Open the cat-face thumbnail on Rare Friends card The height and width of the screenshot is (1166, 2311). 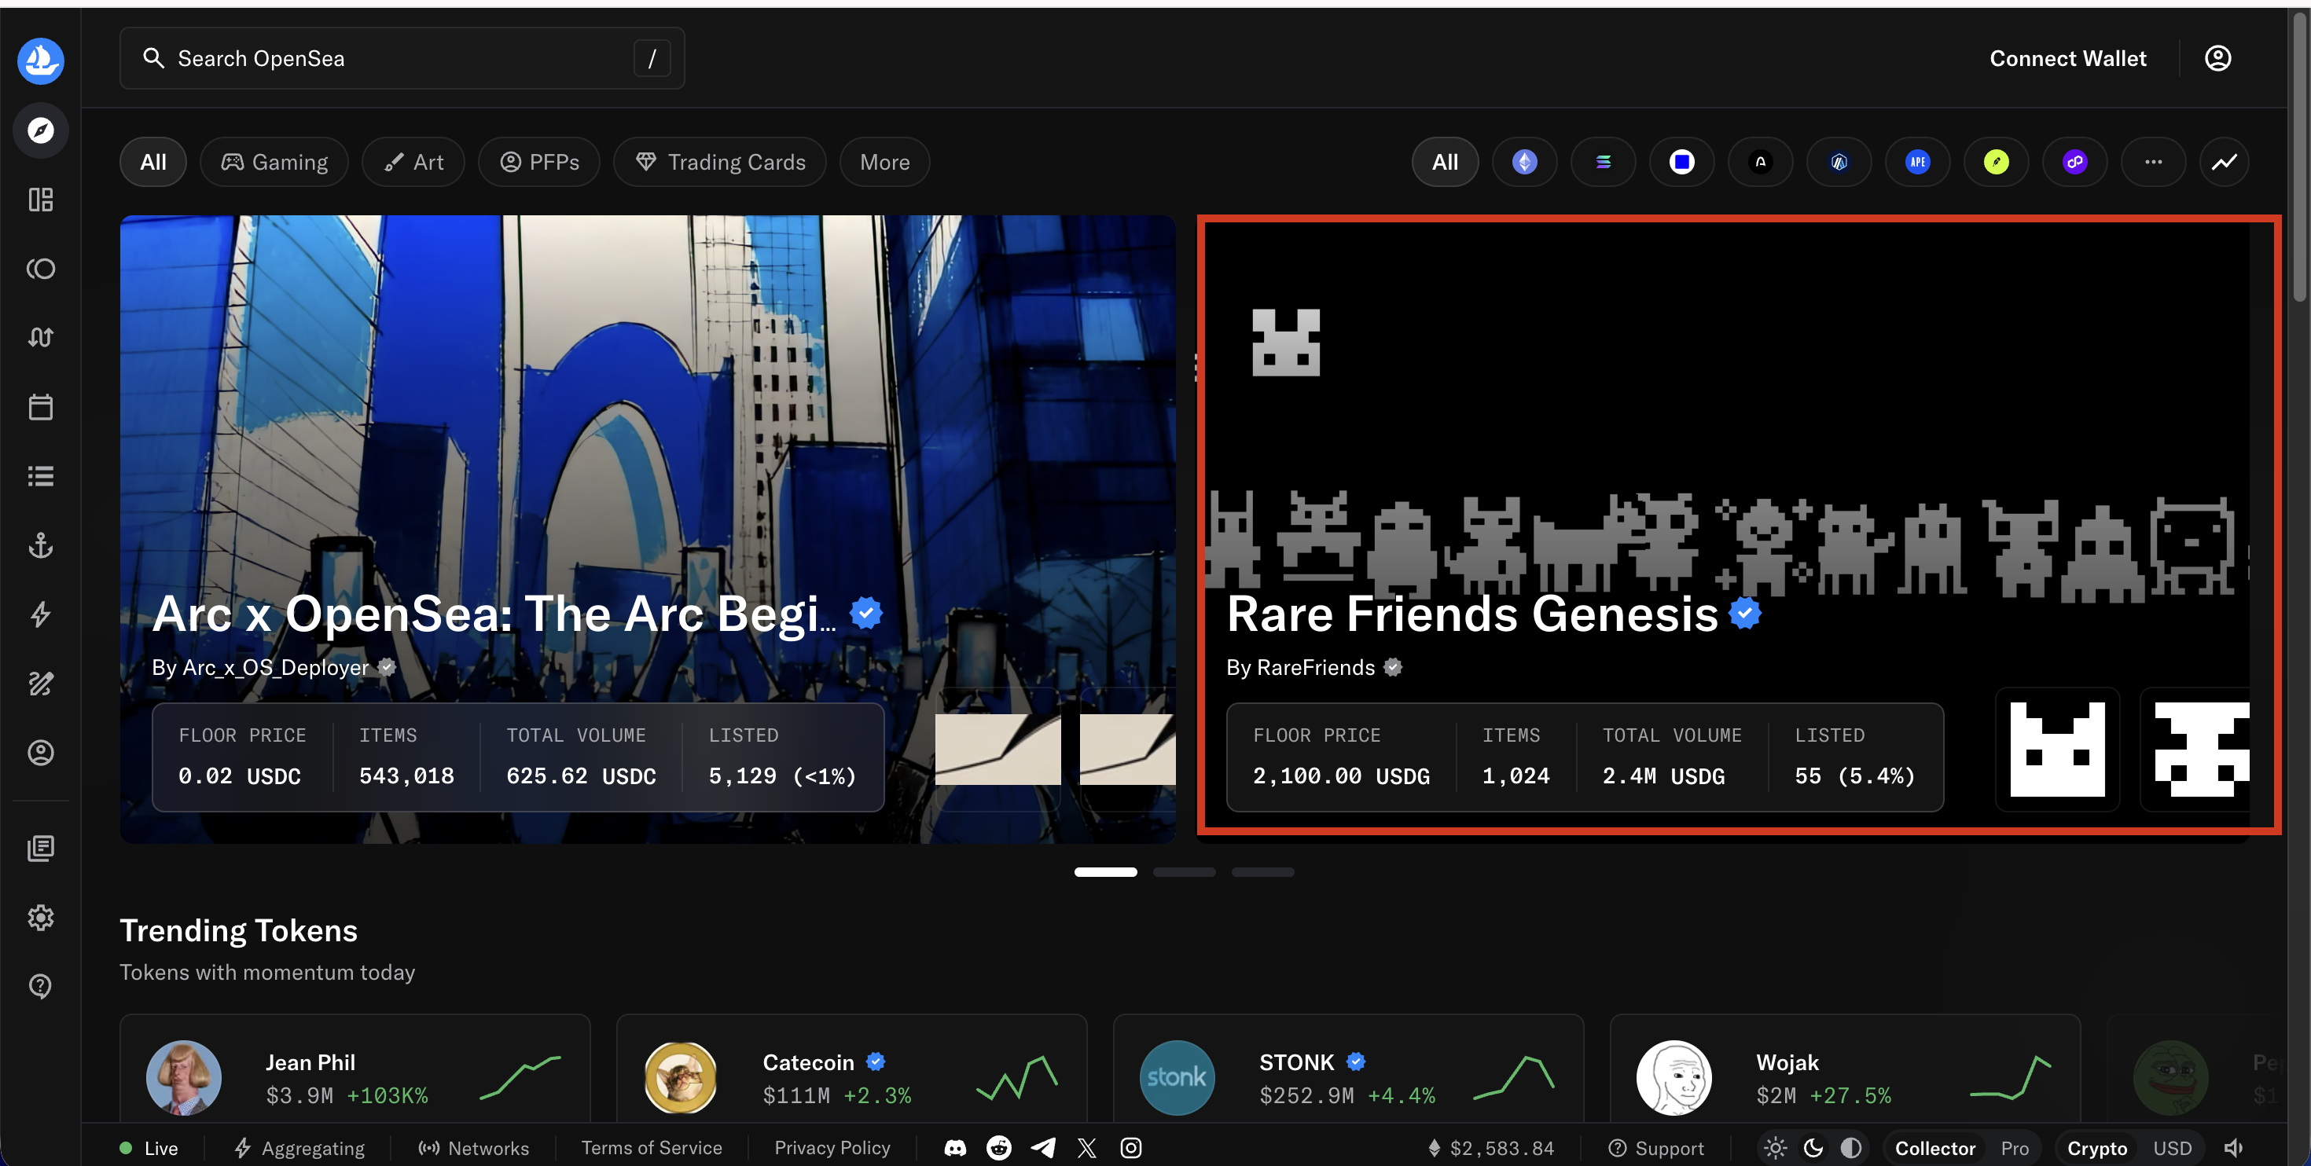[2057, 749]
